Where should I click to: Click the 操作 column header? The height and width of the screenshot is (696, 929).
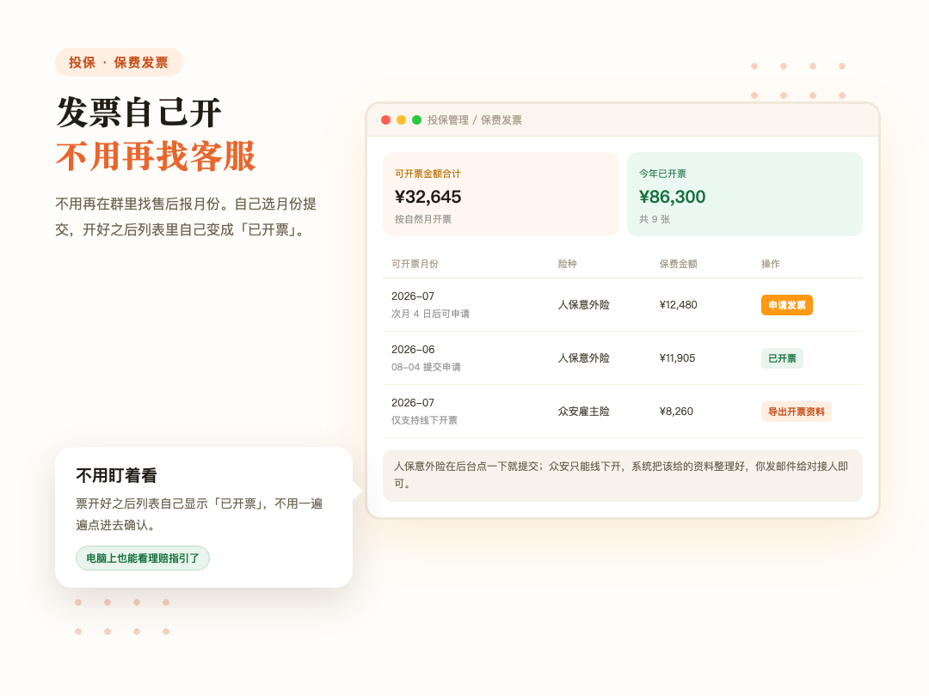click(x=770, y=264)
